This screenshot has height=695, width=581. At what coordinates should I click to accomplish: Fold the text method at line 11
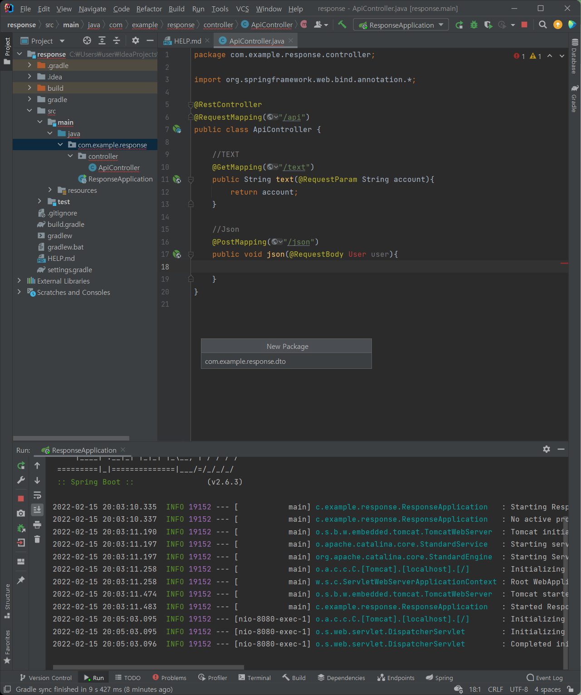pyautogui.click(x=191, y=180)
